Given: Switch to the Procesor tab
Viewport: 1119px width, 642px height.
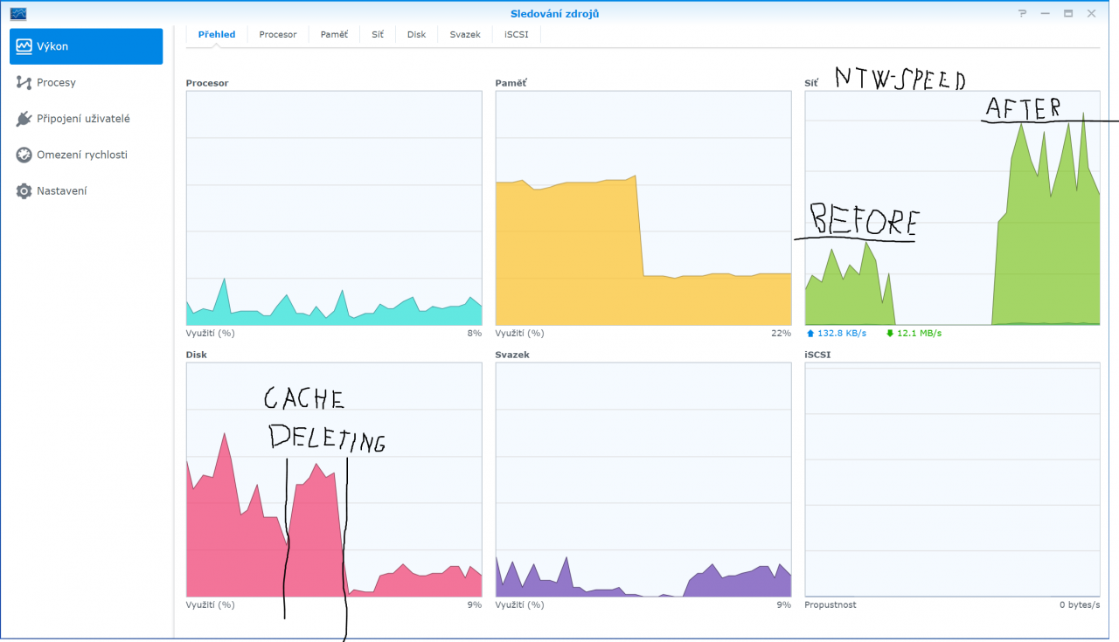Looking at the screenshot, I should pyautogui.click(x=277, y=34).
